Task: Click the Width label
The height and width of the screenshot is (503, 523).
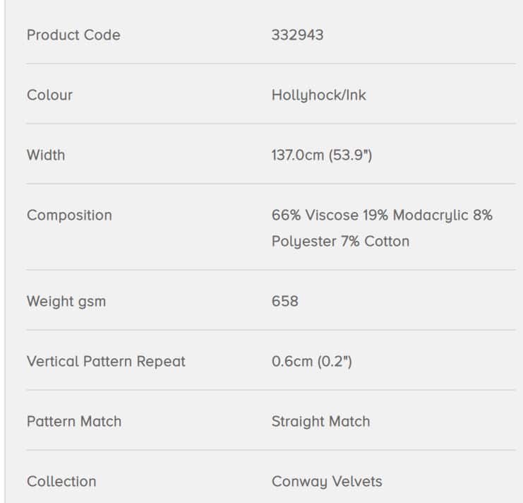Action: (x=46, y=155)
